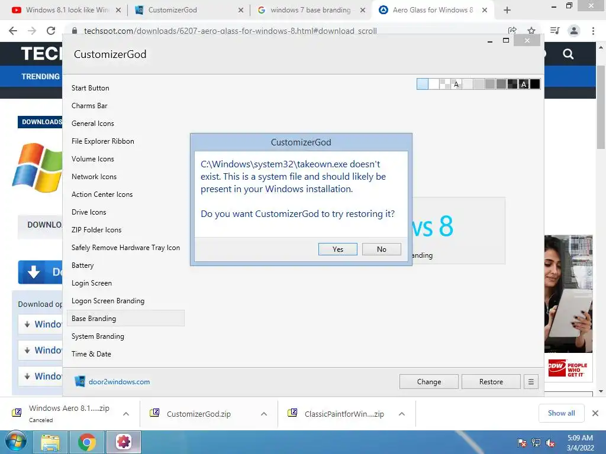Open the Windows Start orb
Image resolution: width=606 pixels, height=454 pixels.
16,441
